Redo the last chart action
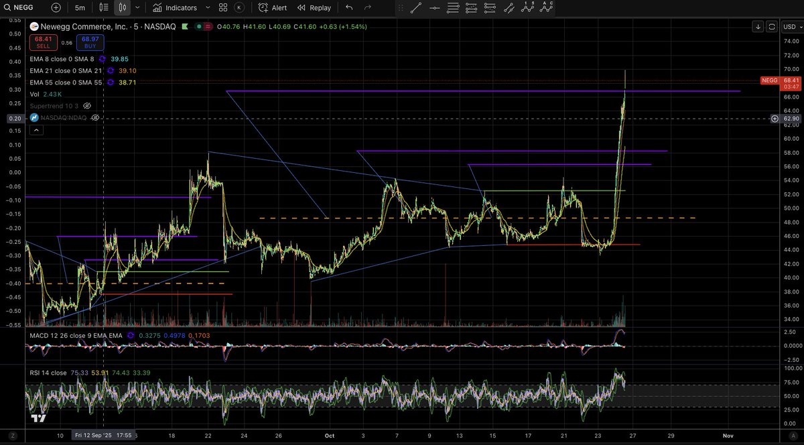 367,8
